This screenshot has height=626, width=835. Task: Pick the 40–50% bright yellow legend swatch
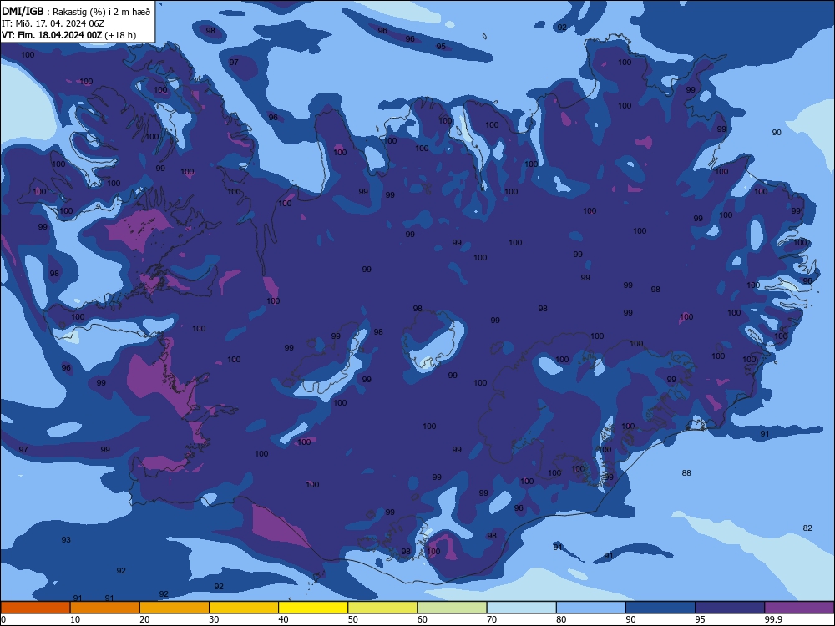point(313,608)
